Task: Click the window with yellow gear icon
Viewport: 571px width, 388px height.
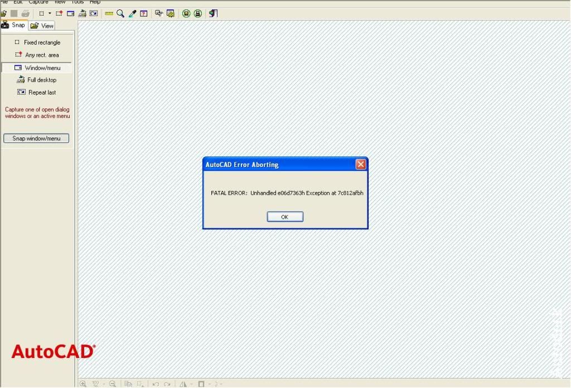Action: coord(171,14)
